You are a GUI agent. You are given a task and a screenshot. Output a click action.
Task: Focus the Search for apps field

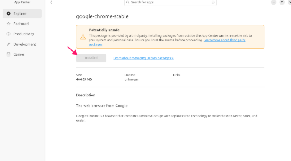pyautogui.click(x=170, y=3)
